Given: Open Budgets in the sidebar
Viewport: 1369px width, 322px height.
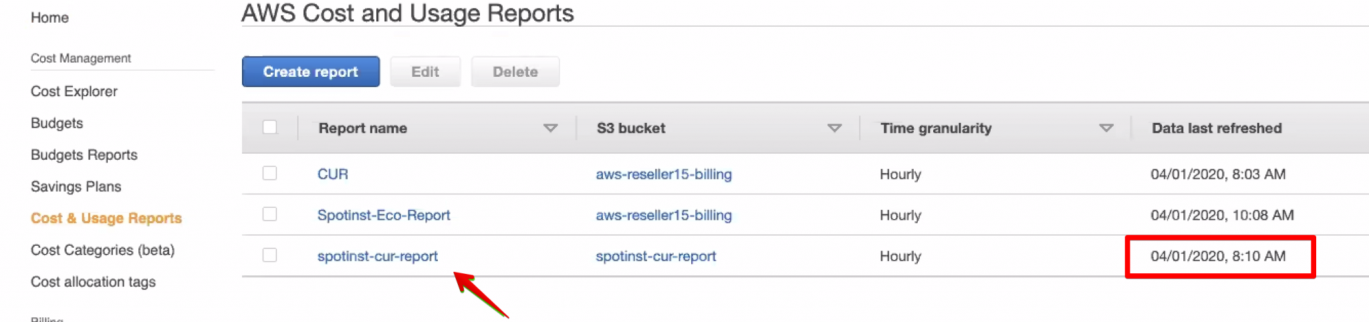Looking at the screenshot, I should pyautogui.click(x=57, y=123).
